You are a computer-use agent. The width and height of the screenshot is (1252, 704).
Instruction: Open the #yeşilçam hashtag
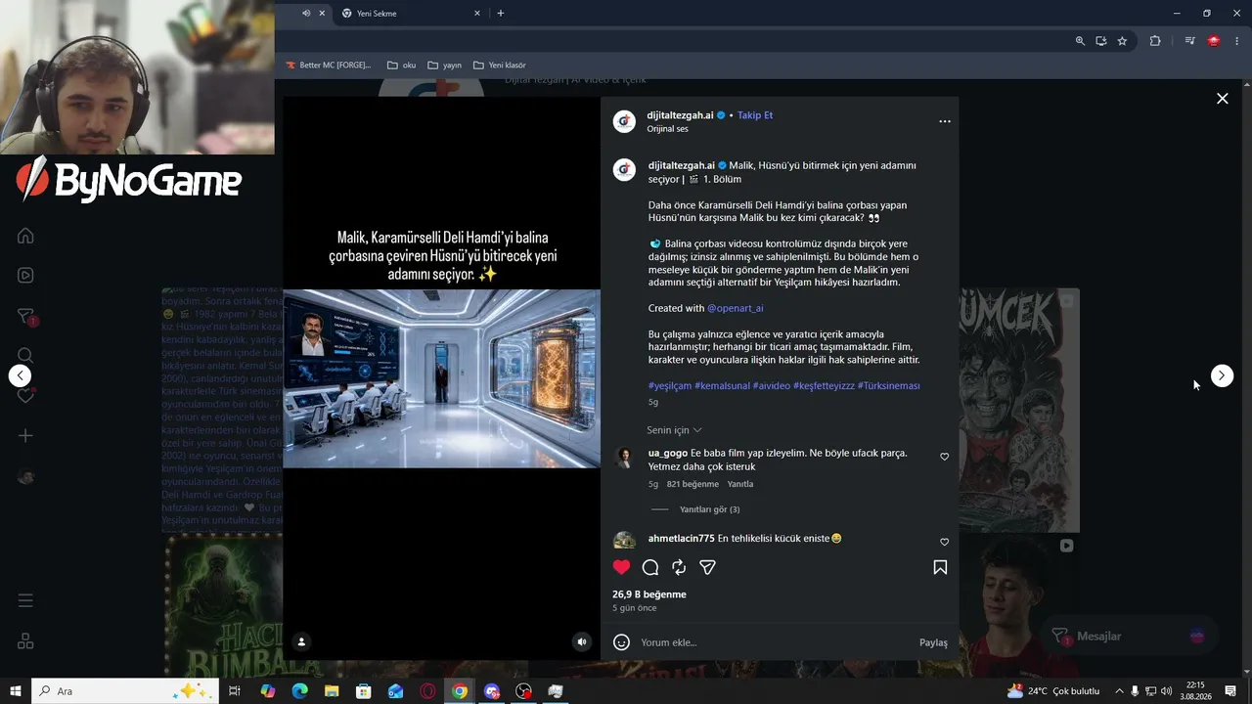click(x=670, y=385)
